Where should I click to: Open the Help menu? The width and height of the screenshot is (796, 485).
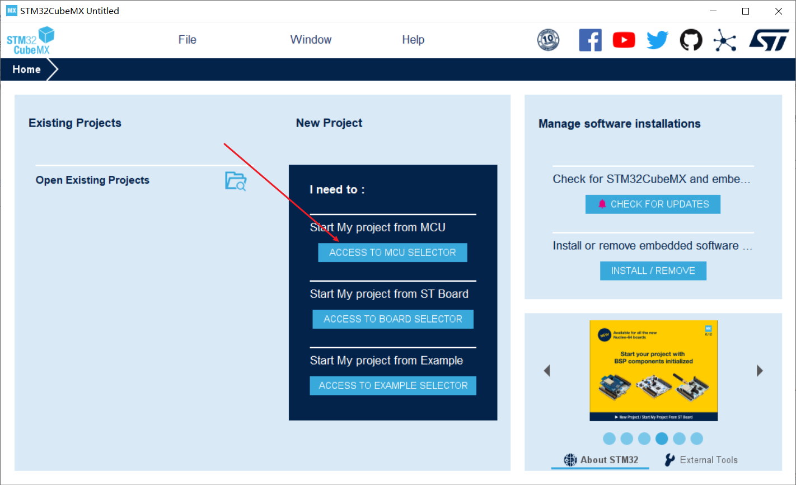click(413, 40)
